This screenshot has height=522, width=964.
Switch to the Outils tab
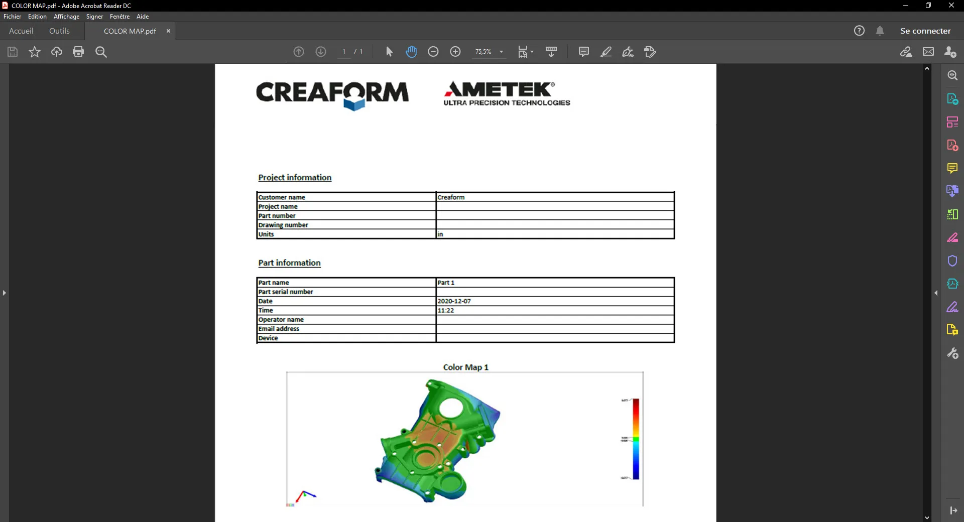click(x=59, y=31)
